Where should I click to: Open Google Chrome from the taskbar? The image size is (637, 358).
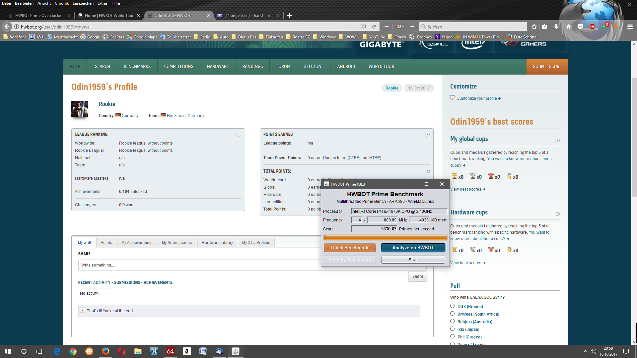tap(73, 351)
